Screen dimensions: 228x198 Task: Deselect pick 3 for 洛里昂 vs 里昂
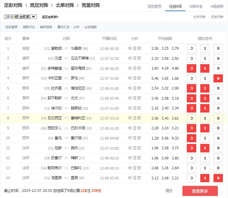pos(192,178)
